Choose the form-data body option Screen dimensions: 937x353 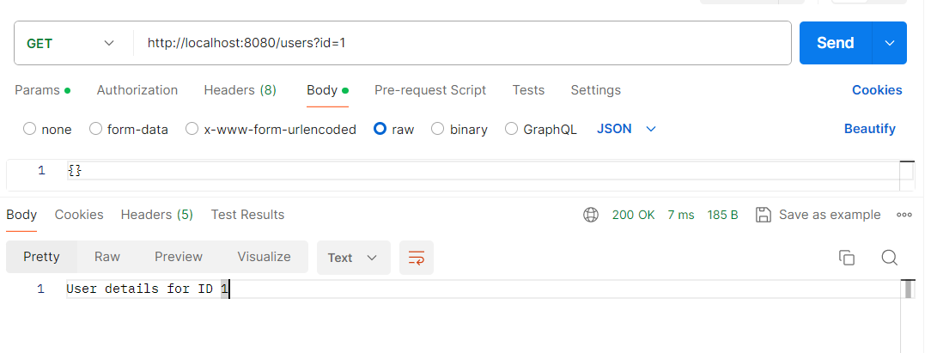pos(95,129)
